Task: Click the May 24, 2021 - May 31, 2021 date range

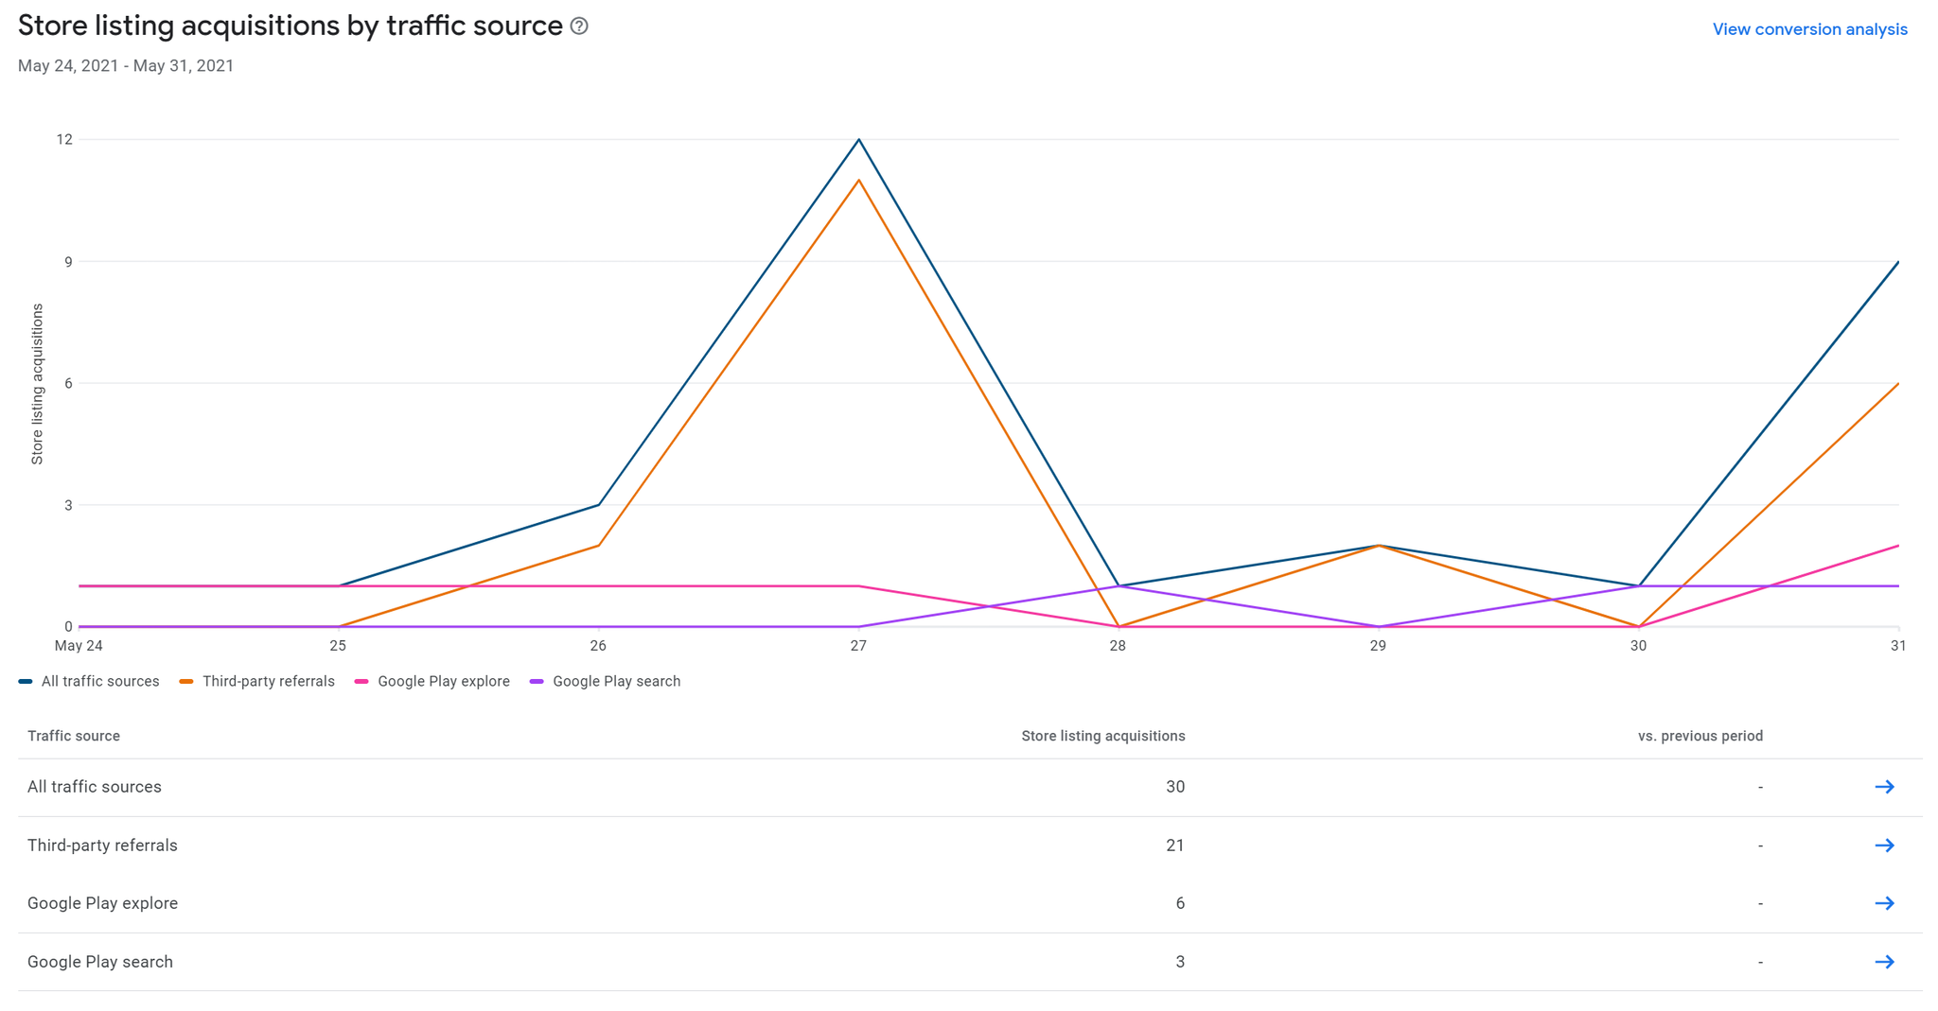Action: [126, 66]
